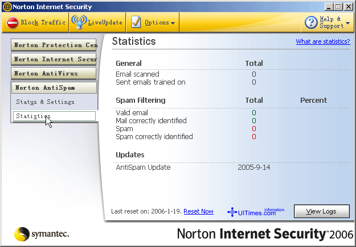Select the Statistics item under AntiSpam
The width and height of the screenshot is (356, 247).
click(x=54, y=116)
